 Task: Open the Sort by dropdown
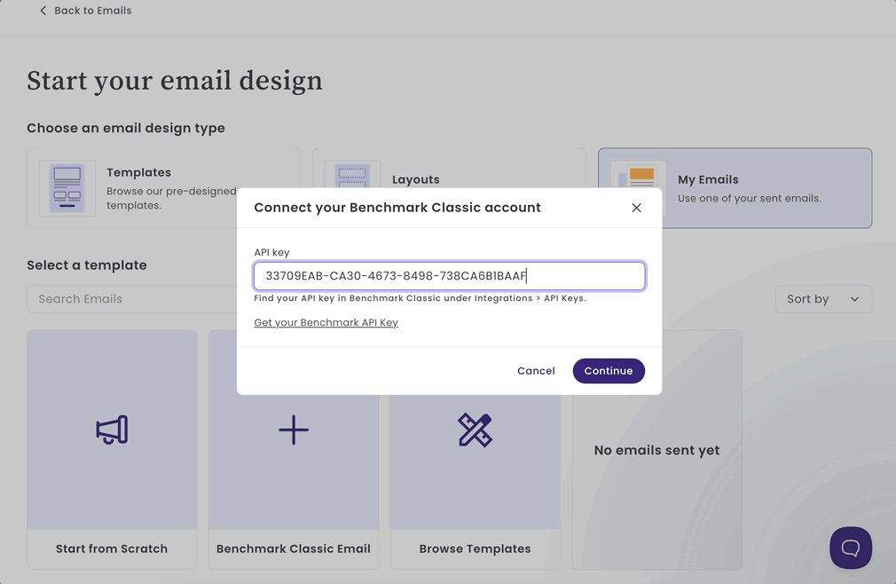pos(823,299)
